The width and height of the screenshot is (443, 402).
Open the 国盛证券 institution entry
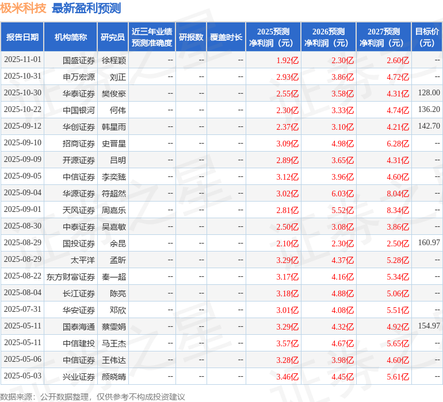click(79, 60)
